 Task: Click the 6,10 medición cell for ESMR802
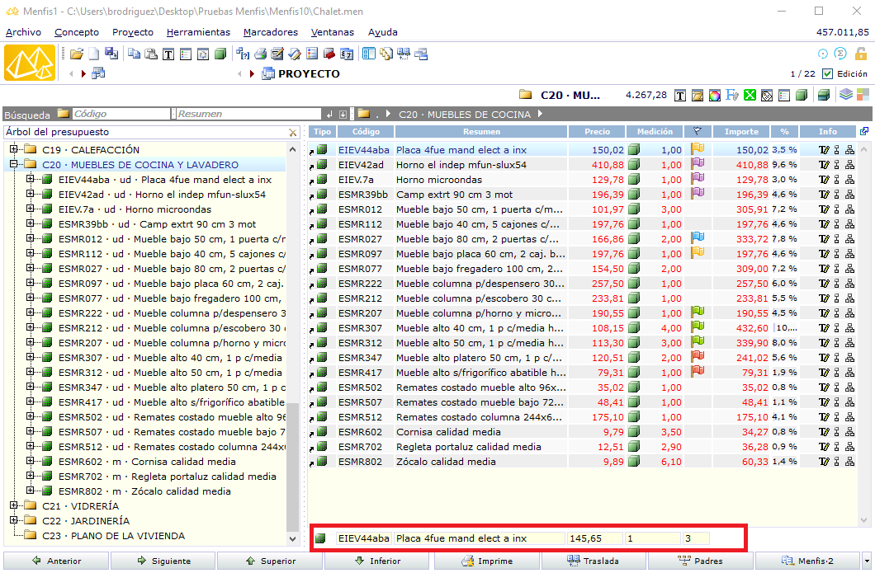662,462
